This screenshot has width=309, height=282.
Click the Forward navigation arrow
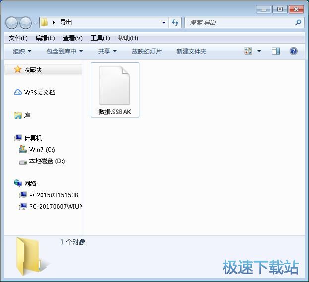point(25,23)
